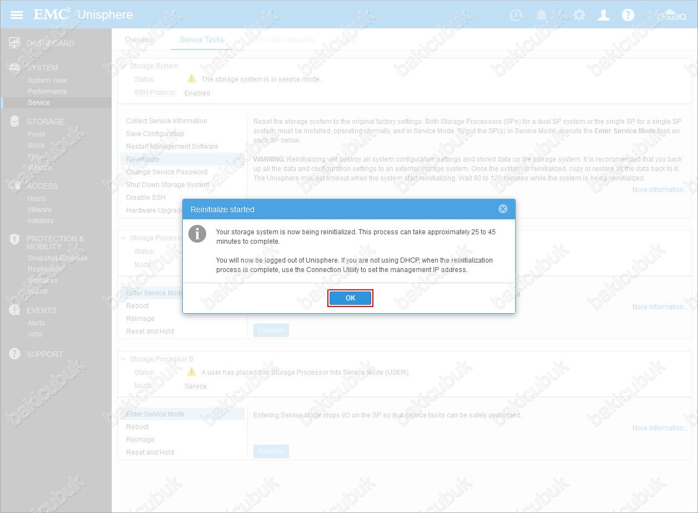Image resolution: width=698 pixels, height=513 pixels.
Task: Select Reimage for Storage Processor A
Action: 140,319
